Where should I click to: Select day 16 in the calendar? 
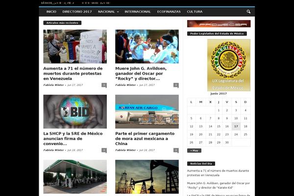click(227, 126)
